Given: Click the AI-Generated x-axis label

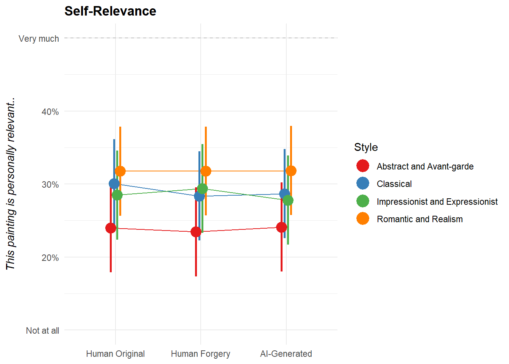Looking at the screenshot, I should coord(286,354).
